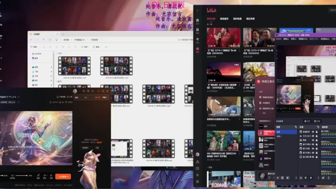The height and width of the screenshot is (189, 336).
Task: Add a scene with OBS scenes plus icon
Action: coord(278,178)
